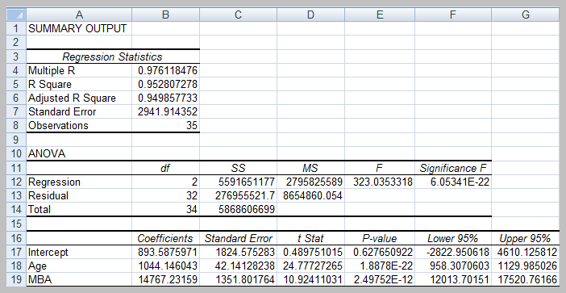
Task: Select the MBA coefficient 14767.23159
Action: 165,279
